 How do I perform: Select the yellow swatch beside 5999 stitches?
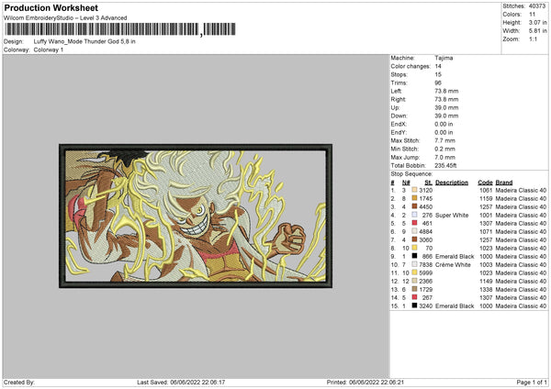point(415,272)
